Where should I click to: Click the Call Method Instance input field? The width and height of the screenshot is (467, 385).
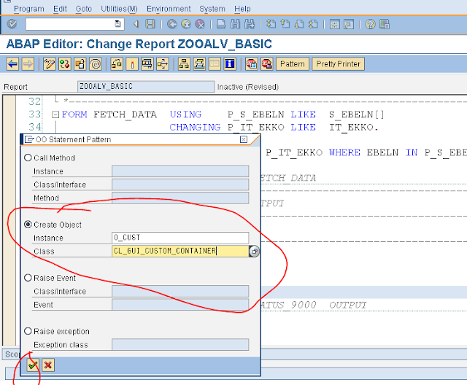click(180, 171)
